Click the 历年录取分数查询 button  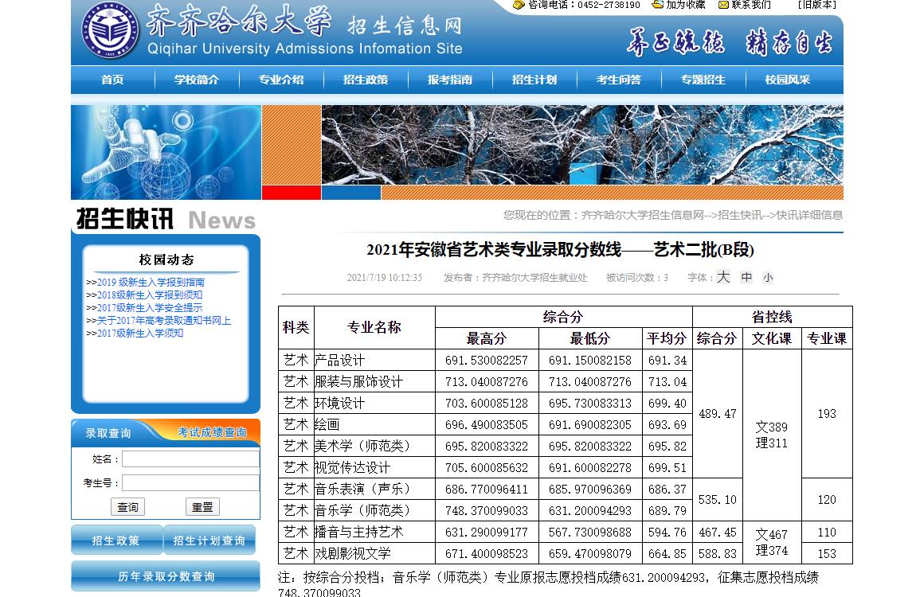(166, 576)
